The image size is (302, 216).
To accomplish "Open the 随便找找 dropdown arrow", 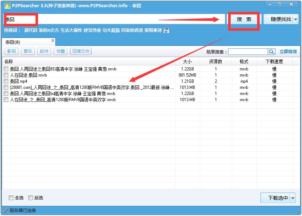I will pyautogui.click(x=296, y=18).
